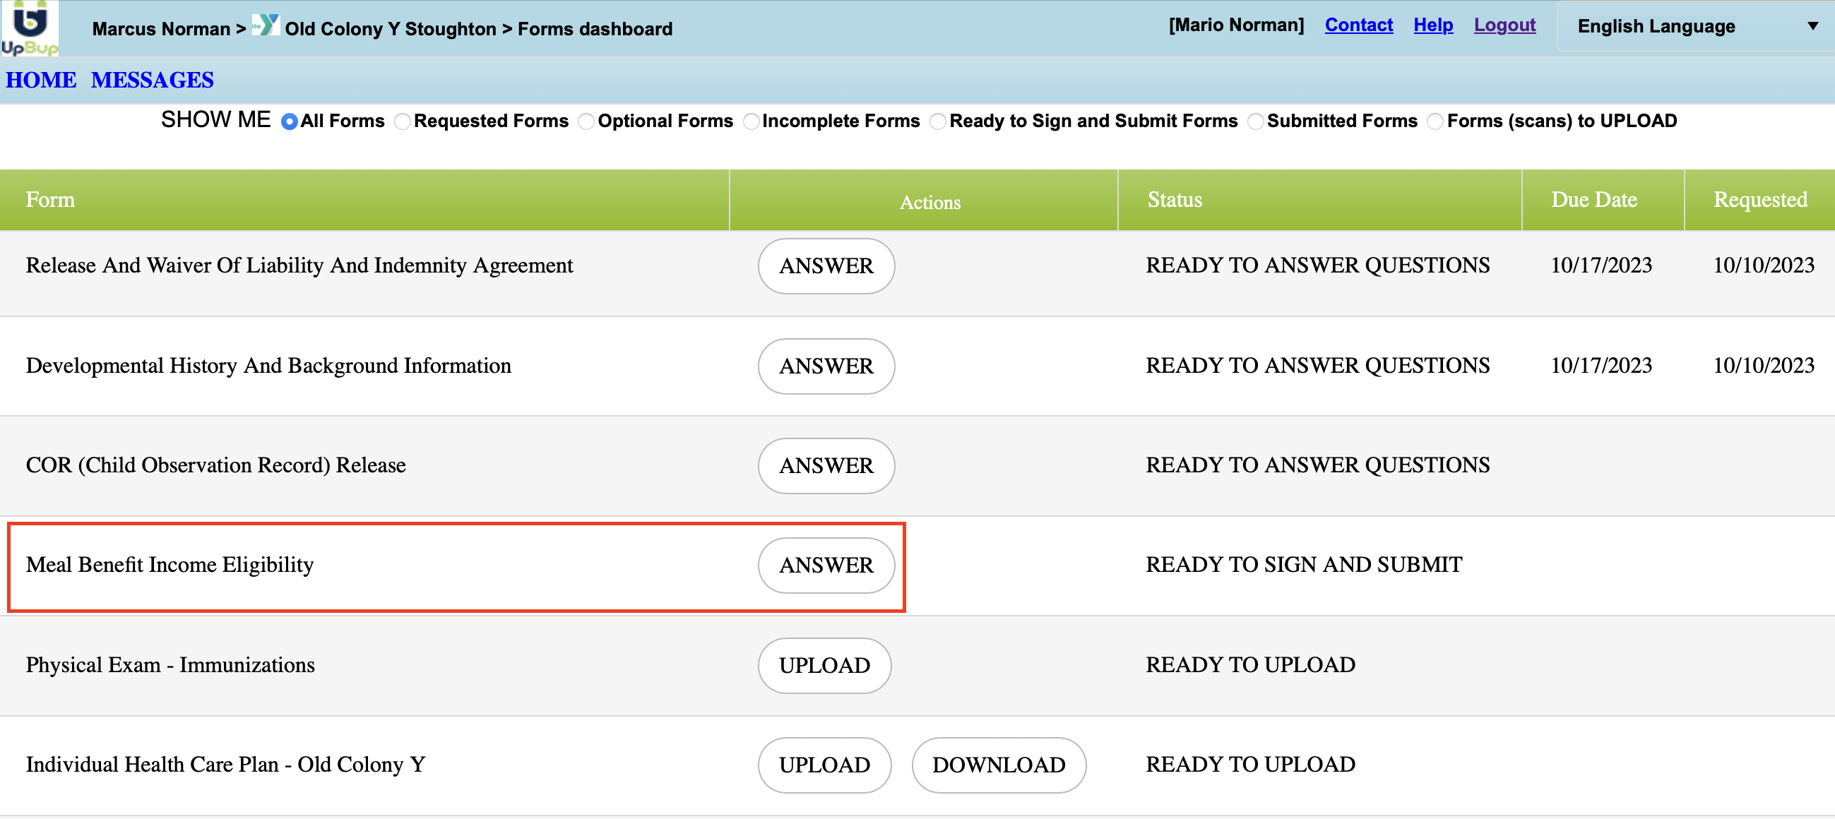Image resolution: width=1835 pixels, height=819 pixels.
Task: Select Requested Forms filter
Action: 403,121
